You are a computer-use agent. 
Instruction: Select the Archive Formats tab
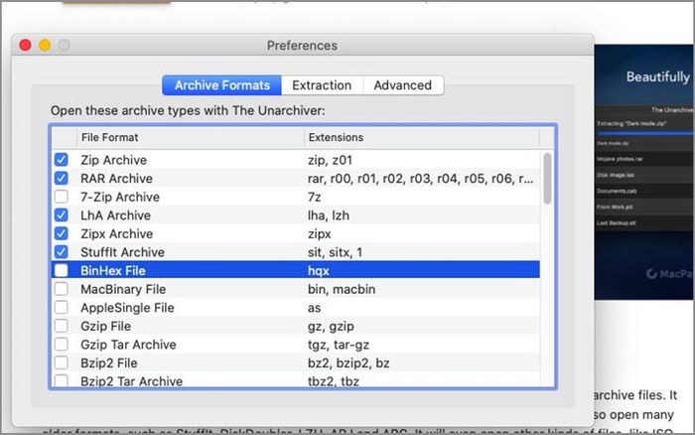pos(221,85)
